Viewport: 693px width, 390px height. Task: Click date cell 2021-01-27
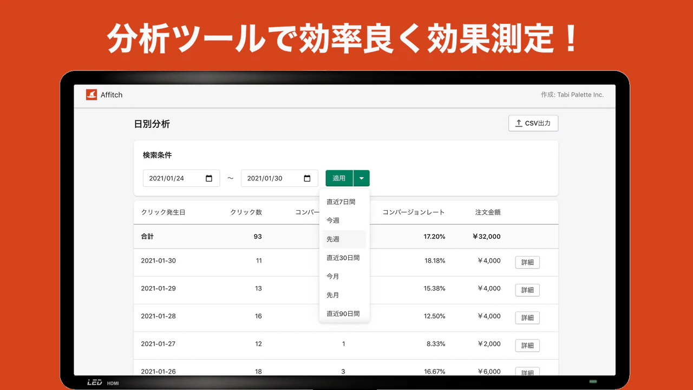coord(158,343)
